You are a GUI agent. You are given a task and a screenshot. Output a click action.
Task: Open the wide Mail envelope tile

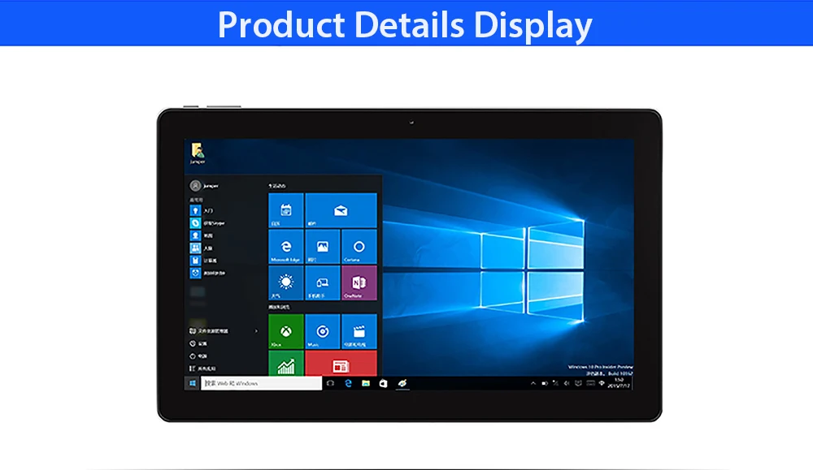341,210
